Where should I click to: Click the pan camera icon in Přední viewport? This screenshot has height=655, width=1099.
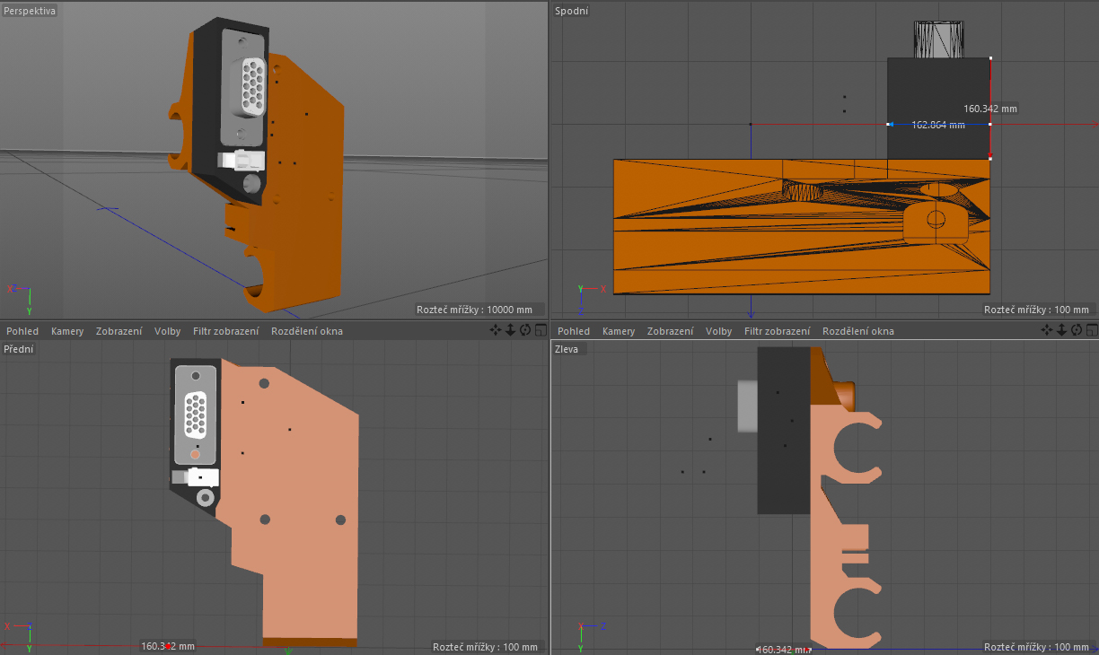click(x=496, y=330)
